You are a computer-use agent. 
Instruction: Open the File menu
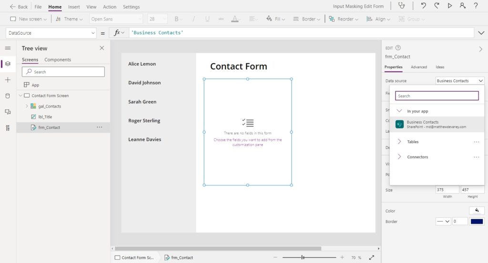38,7
